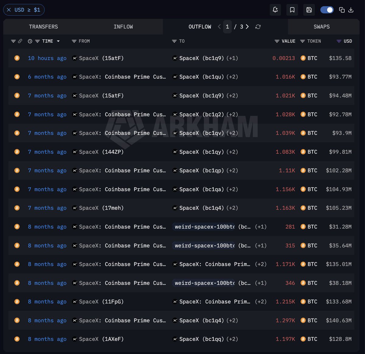This screenshot has width=365, height=354.
Task: Open the VALUE column filter
Action: click(277, 41)
